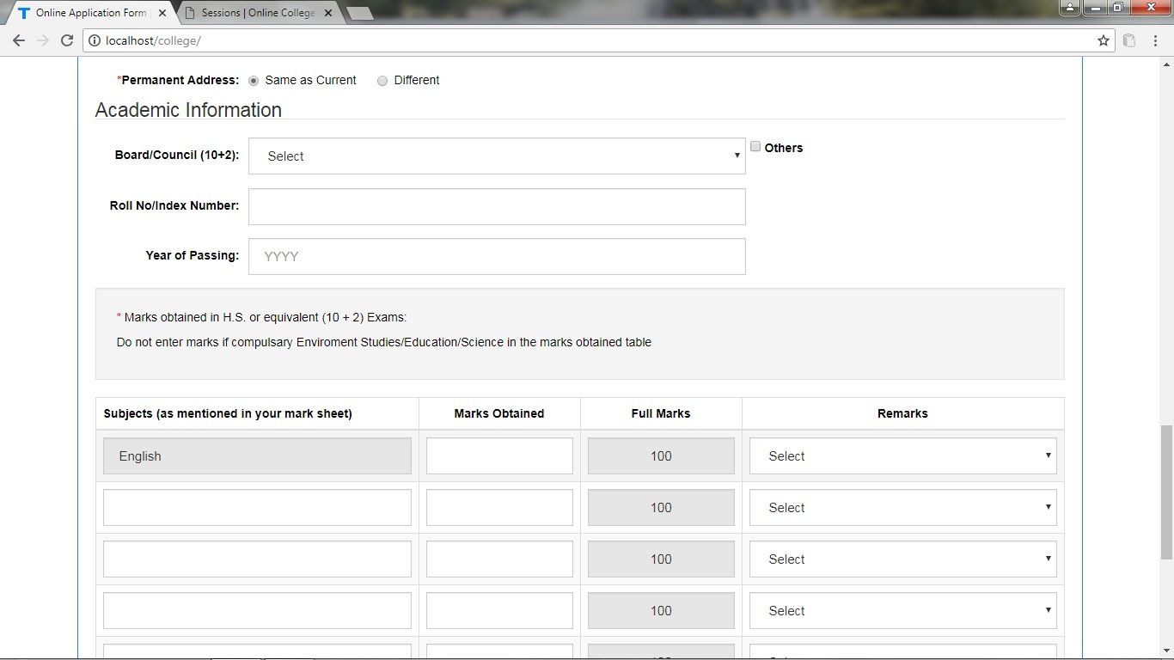Open the Board/Council (10+2) dropdown
1174x660 pixels.
tap(497, 156)
